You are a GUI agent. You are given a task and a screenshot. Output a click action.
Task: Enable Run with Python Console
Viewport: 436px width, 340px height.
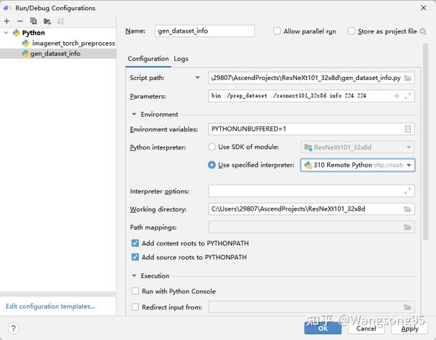tap(135, 291)
